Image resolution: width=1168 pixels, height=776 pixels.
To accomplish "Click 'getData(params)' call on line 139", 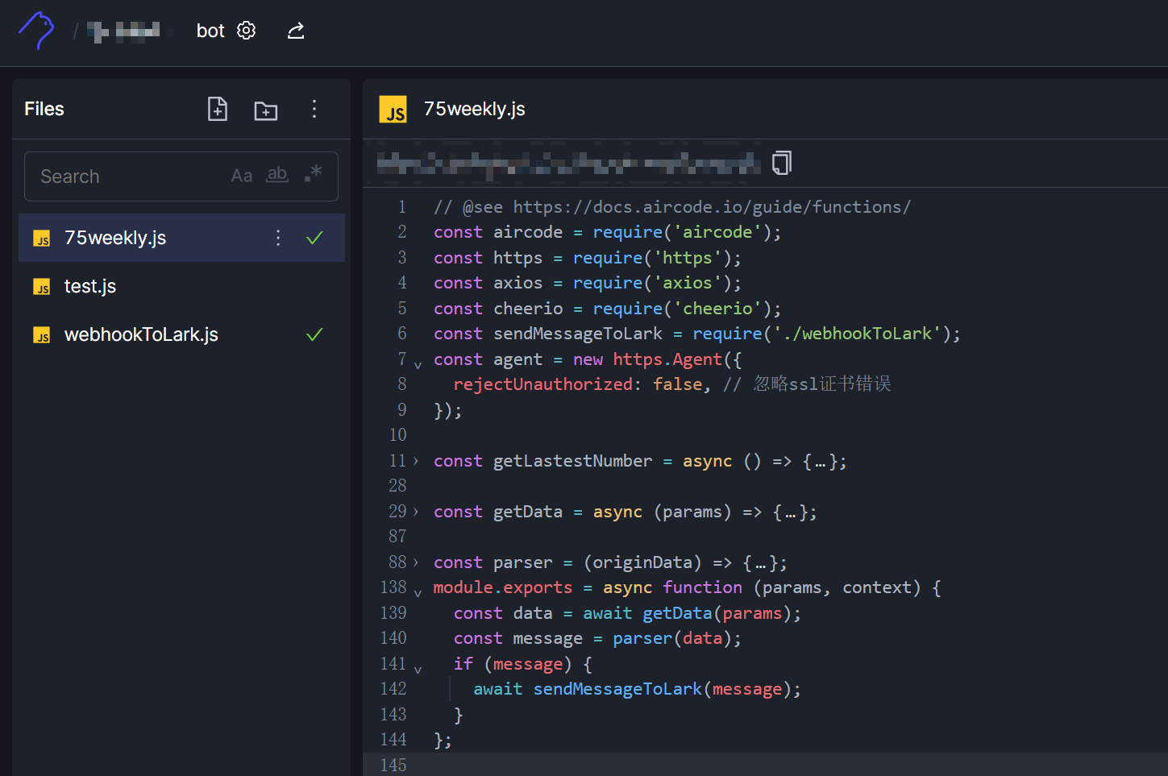I will coord(717,613).
